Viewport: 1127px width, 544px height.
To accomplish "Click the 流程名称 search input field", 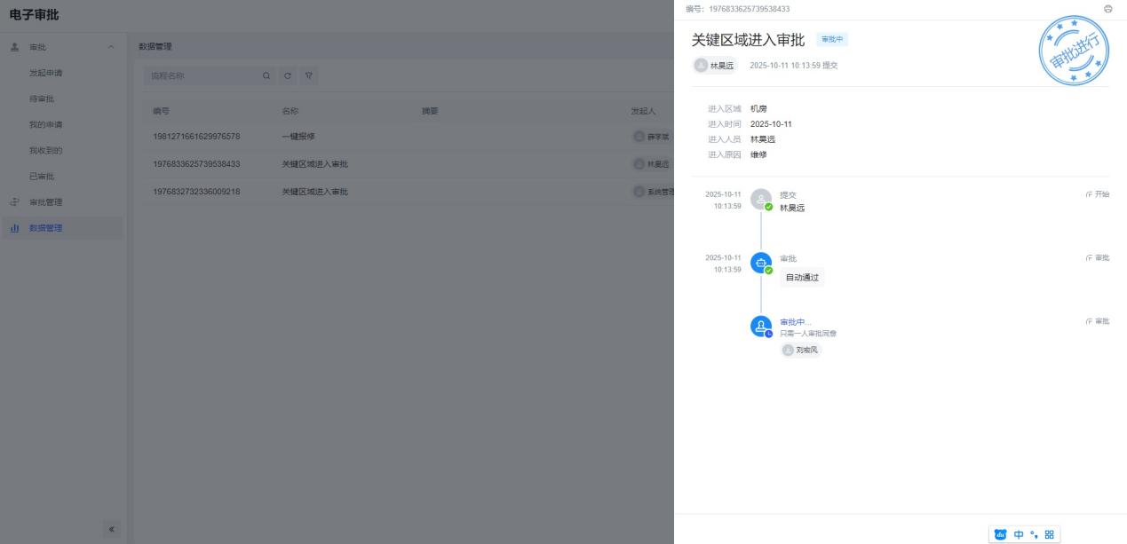I will click(x=200, y=76).
